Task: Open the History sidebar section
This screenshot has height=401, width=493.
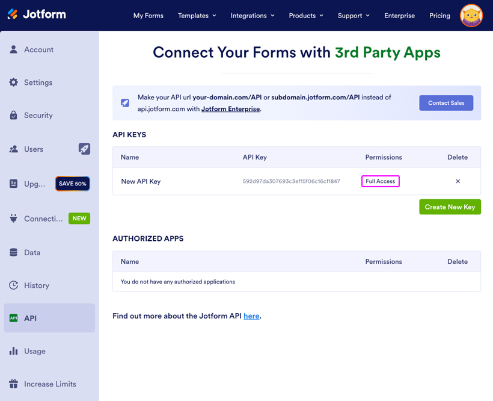Action: coord(49,285)
